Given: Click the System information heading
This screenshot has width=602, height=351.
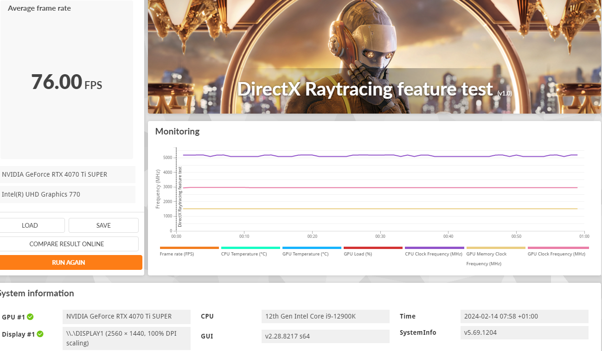Looking at the screenshot, I should [36, 294].
